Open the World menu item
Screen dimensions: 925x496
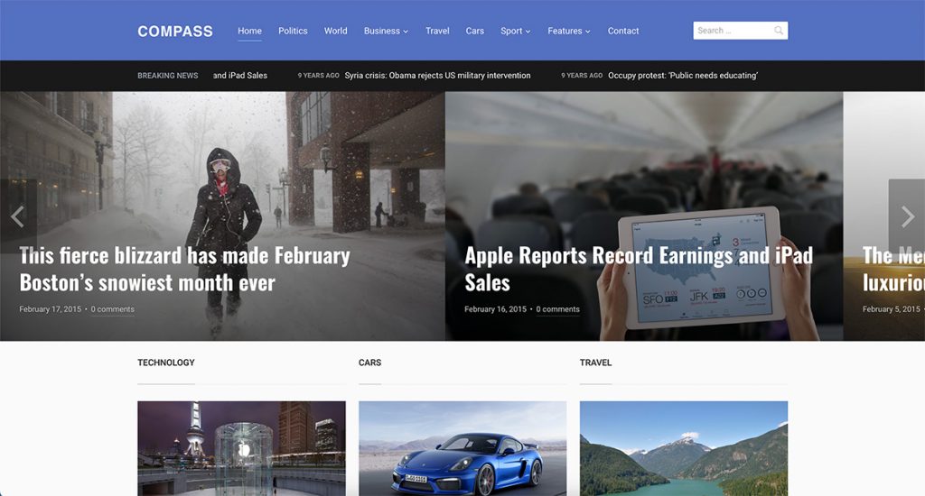(336, 32)
